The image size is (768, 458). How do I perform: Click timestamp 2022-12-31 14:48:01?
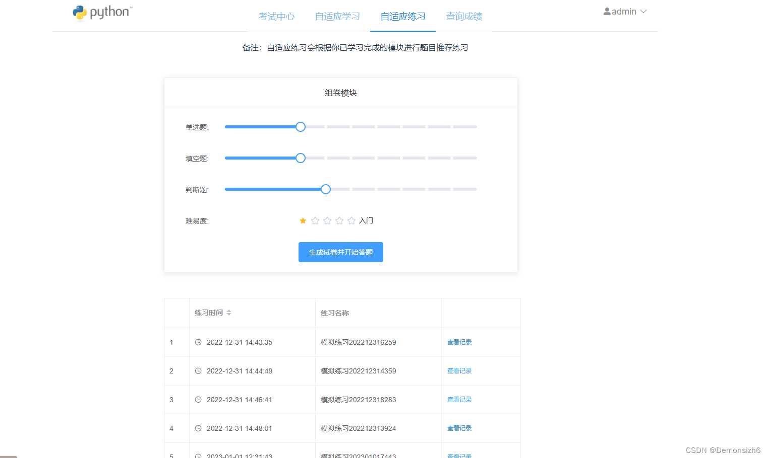click(x=240, y=428)
